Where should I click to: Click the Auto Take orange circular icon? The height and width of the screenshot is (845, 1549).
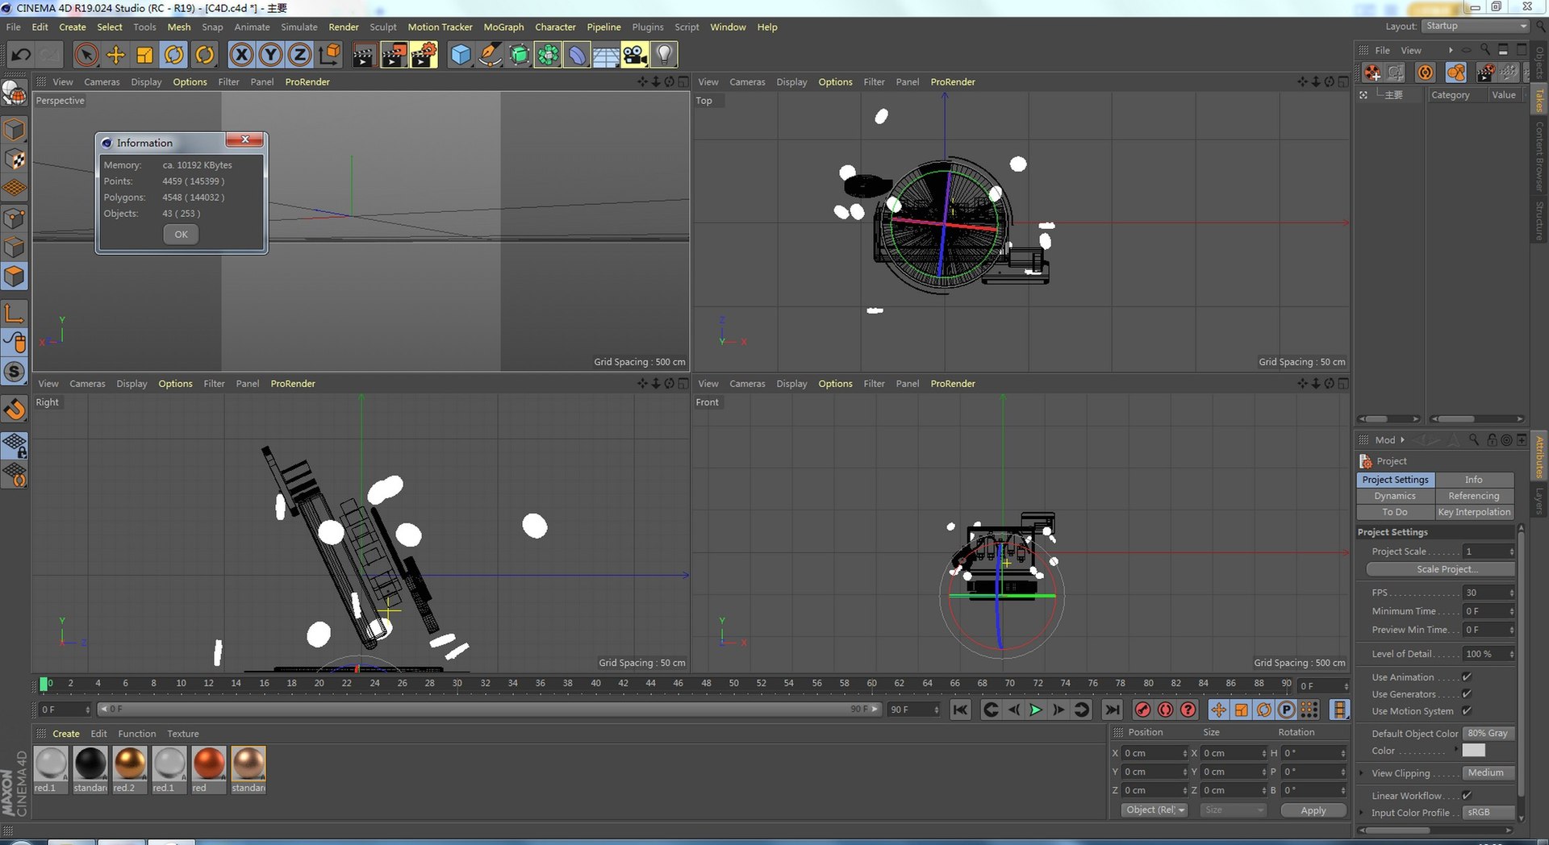[1426, 73]
